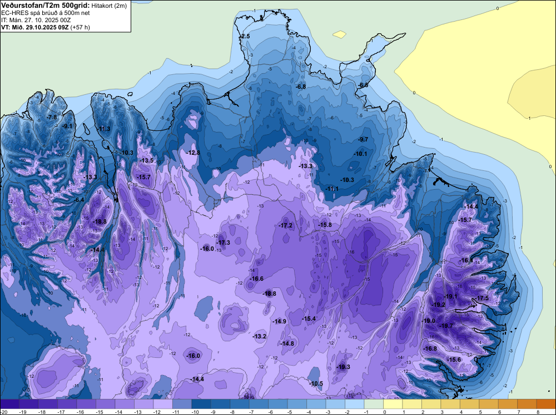This screenshot has height=415, width=556.
Task: Click the '-12' tick label in the legend
Action: pyautogui.click(x=156, y=412)
